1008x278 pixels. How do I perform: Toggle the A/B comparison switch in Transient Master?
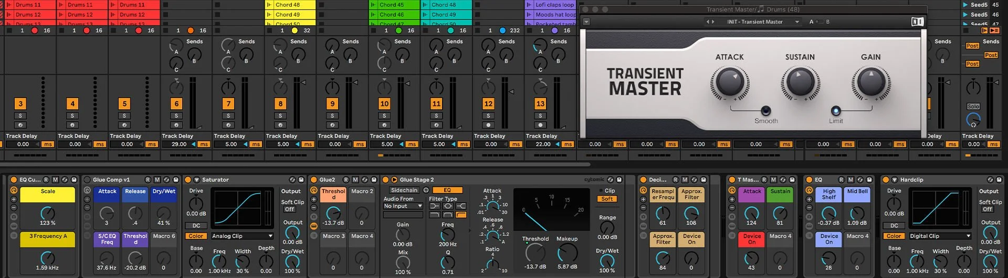820,22
